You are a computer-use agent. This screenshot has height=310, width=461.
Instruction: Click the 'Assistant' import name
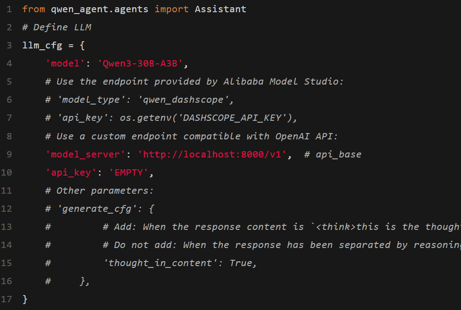coord(221,9)
